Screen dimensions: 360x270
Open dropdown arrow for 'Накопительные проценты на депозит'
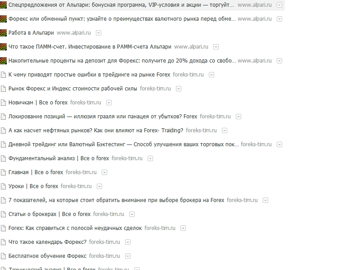coord(279,61)
